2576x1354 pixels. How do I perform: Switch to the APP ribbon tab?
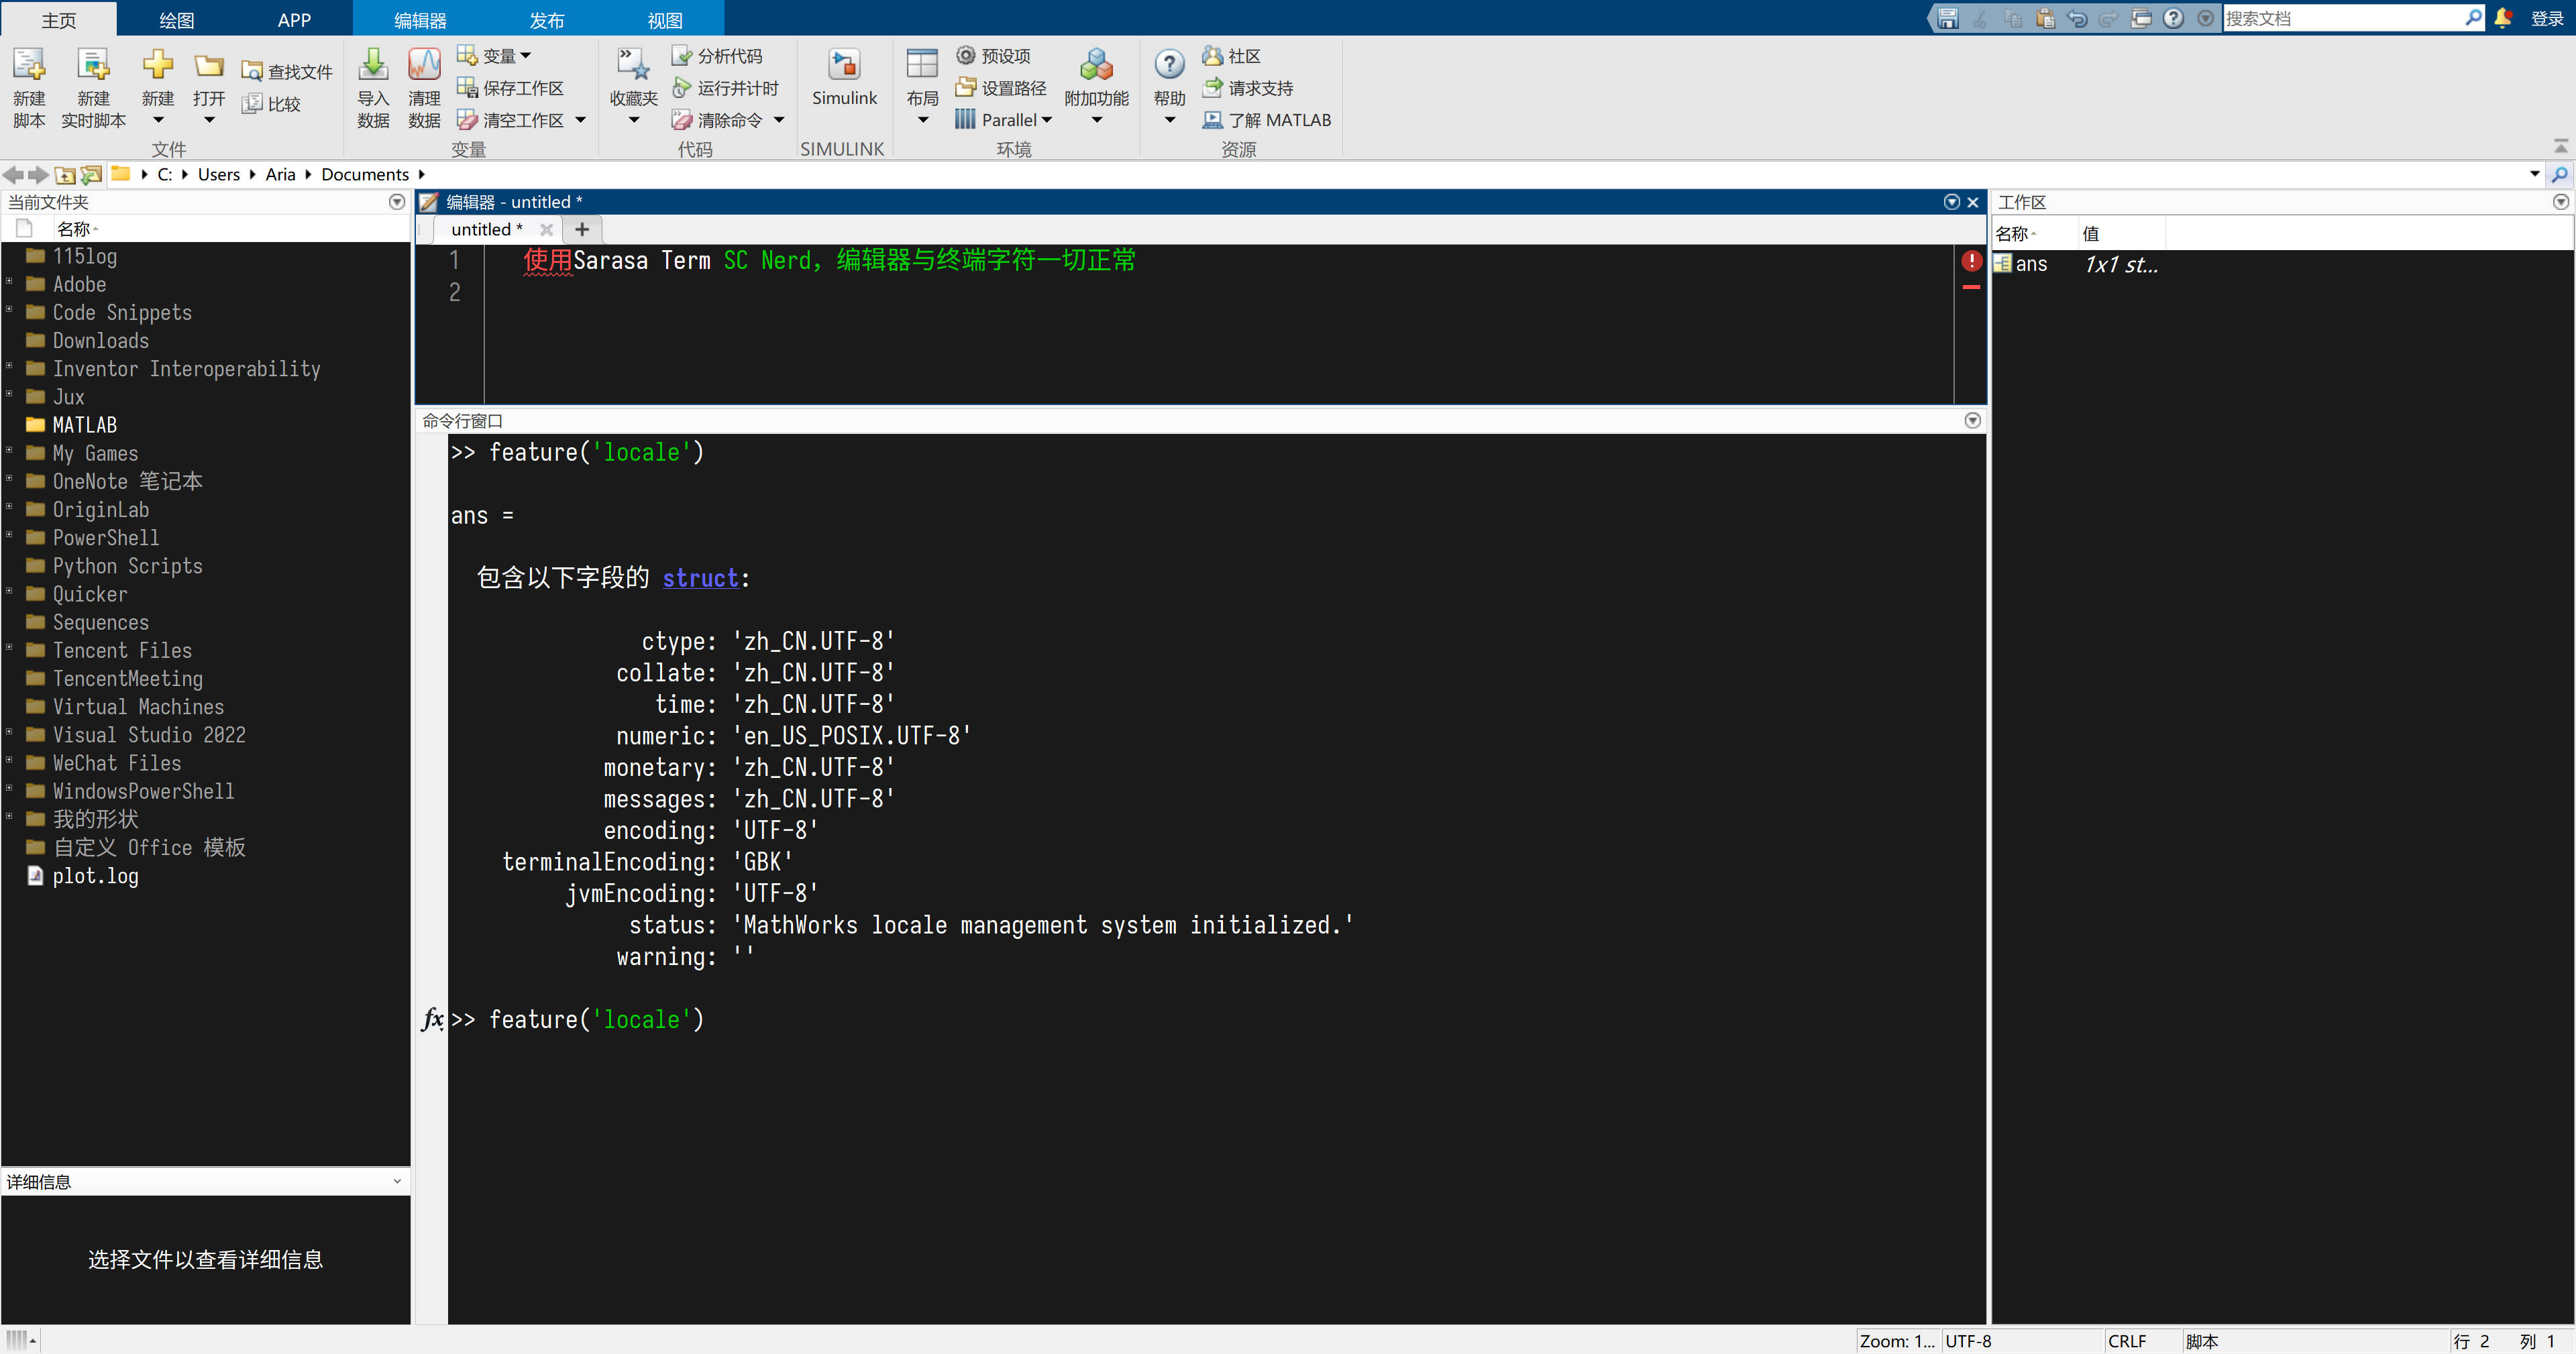pos(293,19)
